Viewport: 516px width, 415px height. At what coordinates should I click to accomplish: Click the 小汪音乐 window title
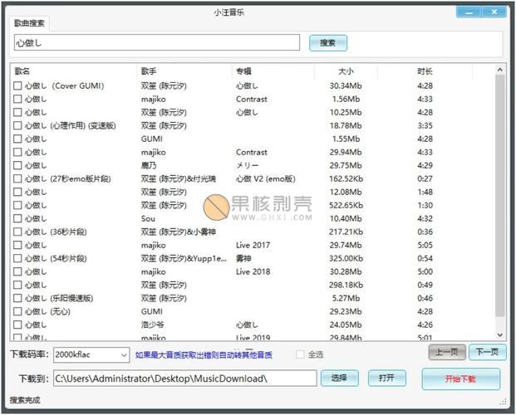[229, 12]
